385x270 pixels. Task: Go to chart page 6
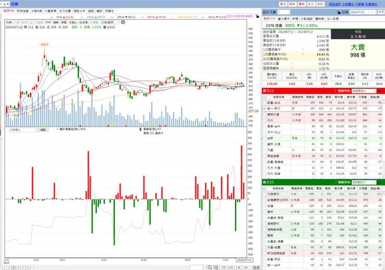click(28, 268)
